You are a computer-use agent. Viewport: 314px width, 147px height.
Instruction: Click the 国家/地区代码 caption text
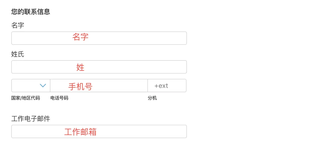tap(26, 98)
